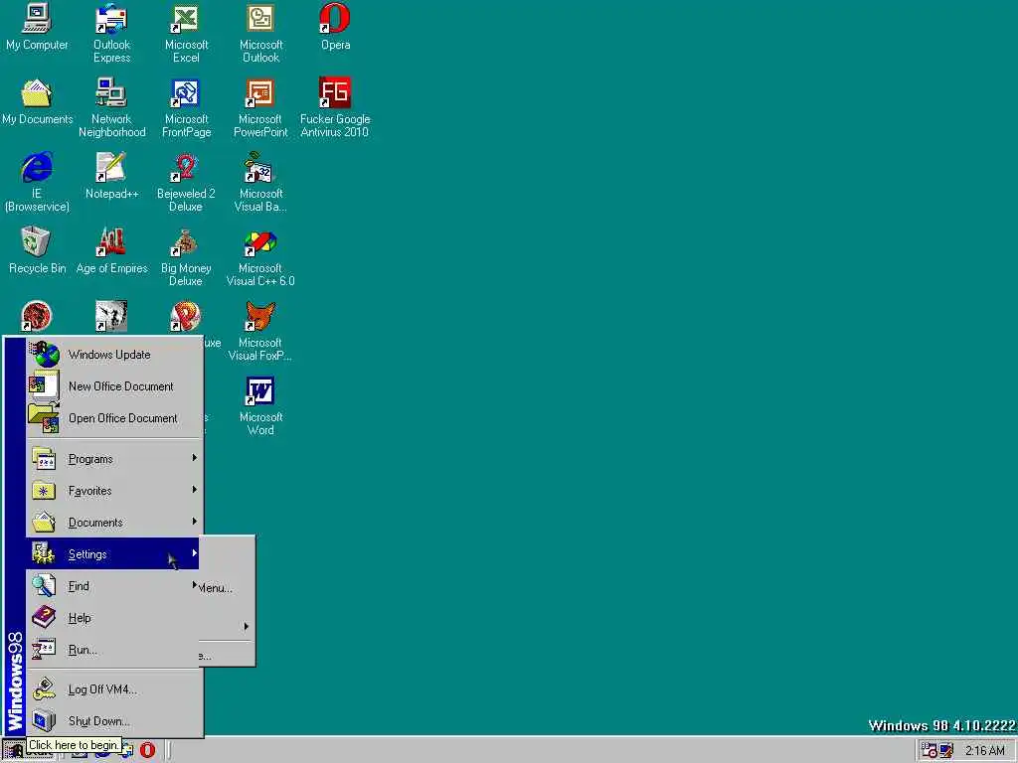Launch Opera from the taskbar quick launch

147,750
